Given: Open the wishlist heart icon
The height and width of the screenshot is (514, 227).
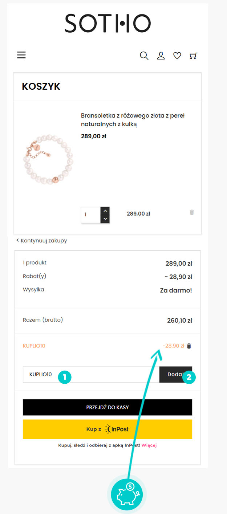Looking at the screenshot, I should click(177, 56).
